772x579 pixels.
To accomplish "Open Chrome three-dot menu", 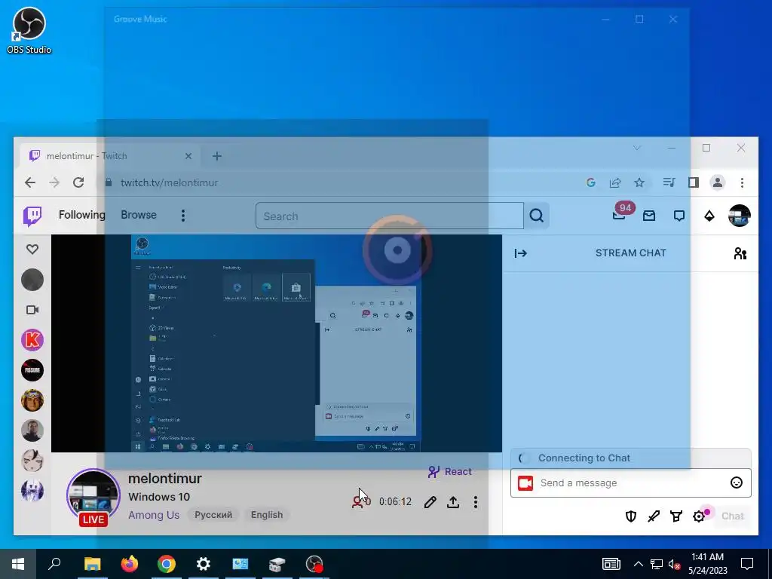I will tap(742, 182).
